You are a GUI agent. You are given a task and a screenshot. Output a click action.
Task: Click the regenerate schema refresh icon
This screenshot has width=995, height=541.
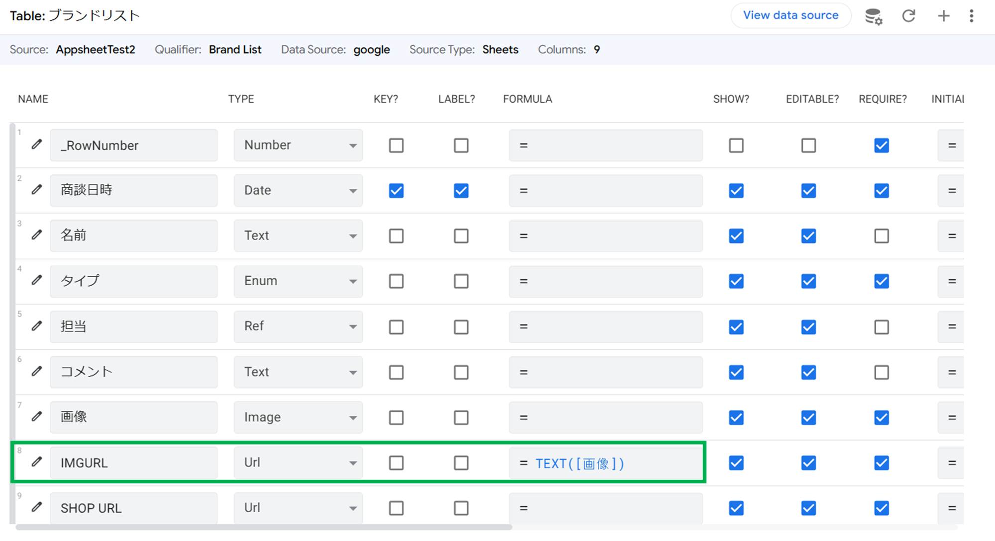[x=908, y=16]
